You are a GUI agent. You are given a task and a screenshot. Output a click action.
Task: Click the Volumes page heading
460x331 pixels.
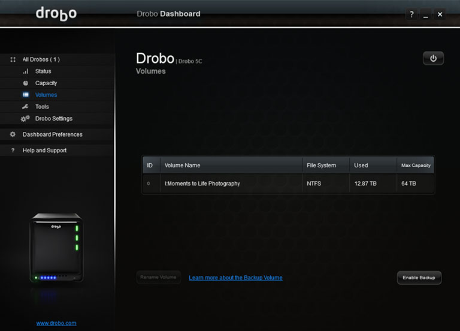pyautogui.click(x=150, y=71)
